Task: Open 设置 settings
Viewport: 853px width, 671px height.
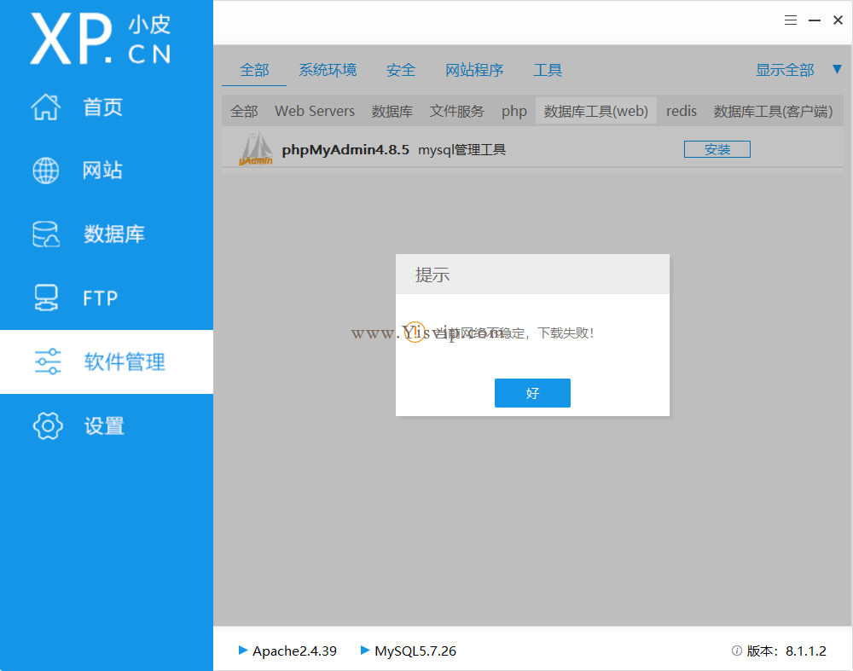Action: 107,425
